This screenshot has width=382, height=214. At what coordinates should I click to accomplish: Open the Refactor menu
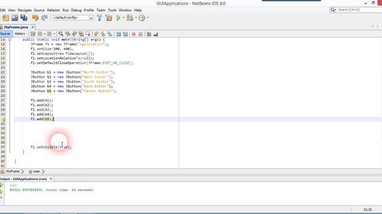click(x=53, y=10)
